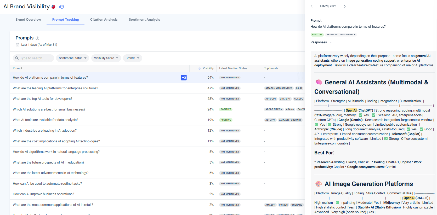The height and width of the screenshot is (215, 437).
Task: Switch to Sentiment Analysis tab
Action: [x=144, y=20]
